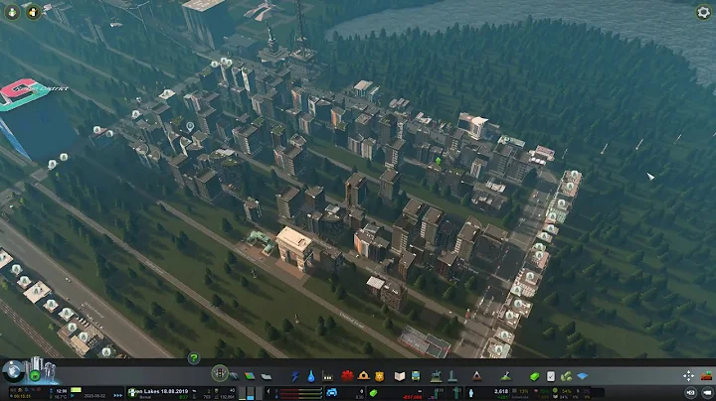Open the Healthcare red cross menu

tap(347, 376)
